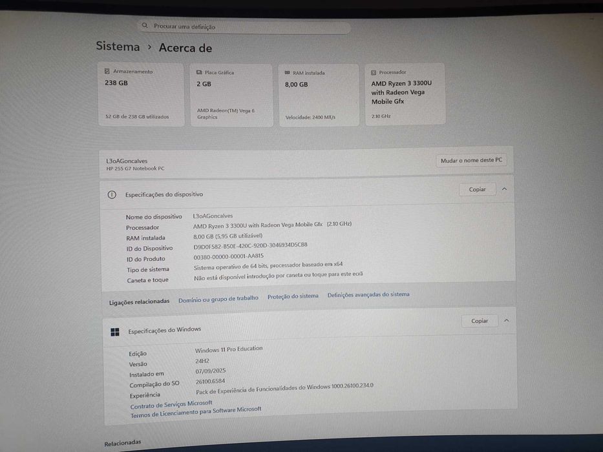This screenshot has height=452, width=603.
Task: Open the Placa Gráfica 2 GB card
Action: click(231, 95)
